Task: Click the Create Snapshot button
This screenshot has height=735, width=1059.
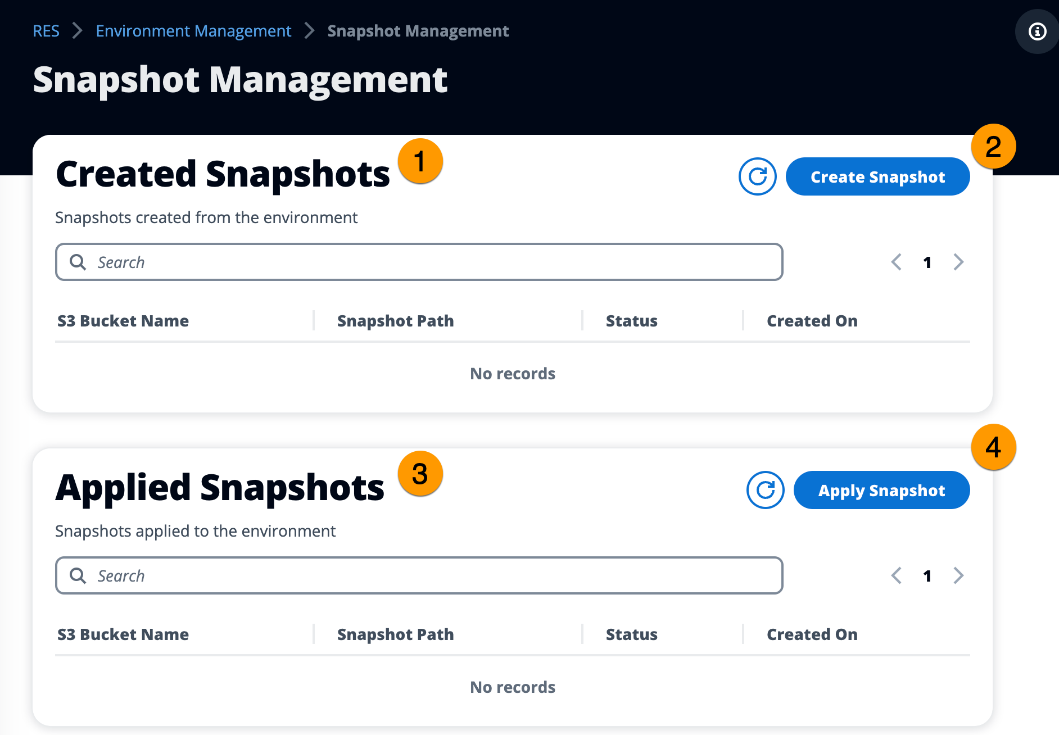Action: (x=877, y=176)
